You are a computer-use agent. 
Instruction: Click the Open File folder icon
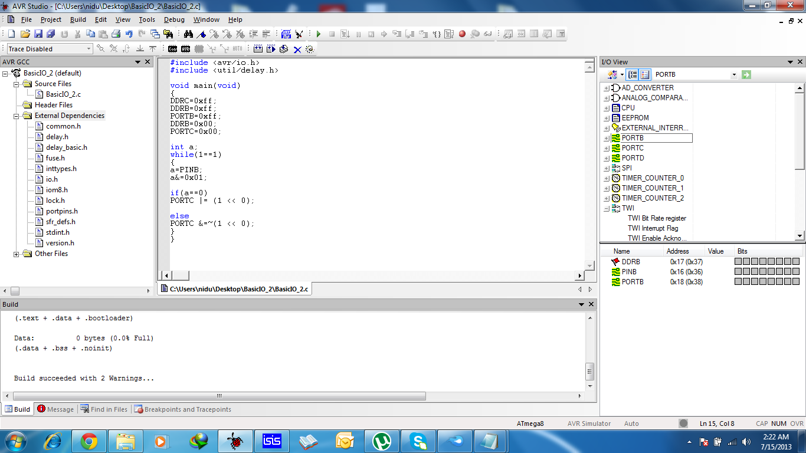click(x=25, y=34)
